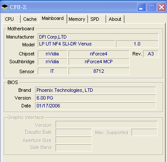Image resolution: width=167 pixels, height=162 pixels.
Task: Go to the Memory tab
Action: point(77,19)
